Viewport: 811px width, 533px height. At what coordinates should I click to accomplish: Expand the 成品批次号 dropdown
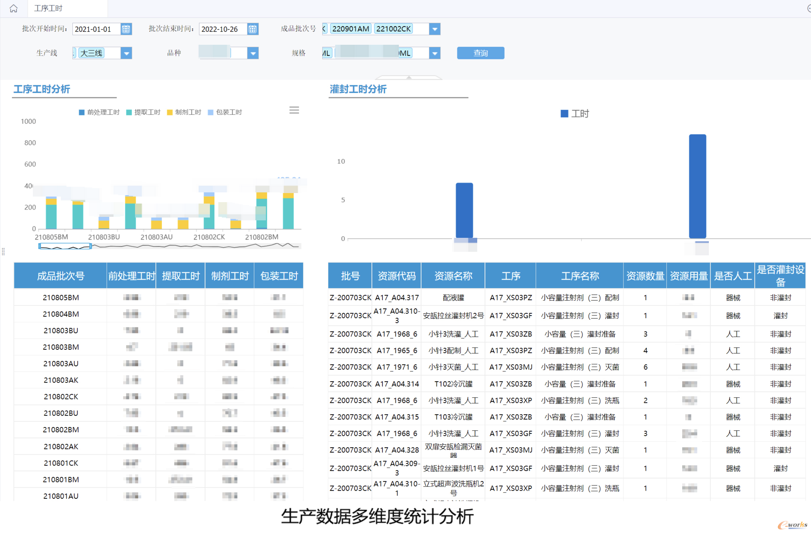click(x=435, y=29)
